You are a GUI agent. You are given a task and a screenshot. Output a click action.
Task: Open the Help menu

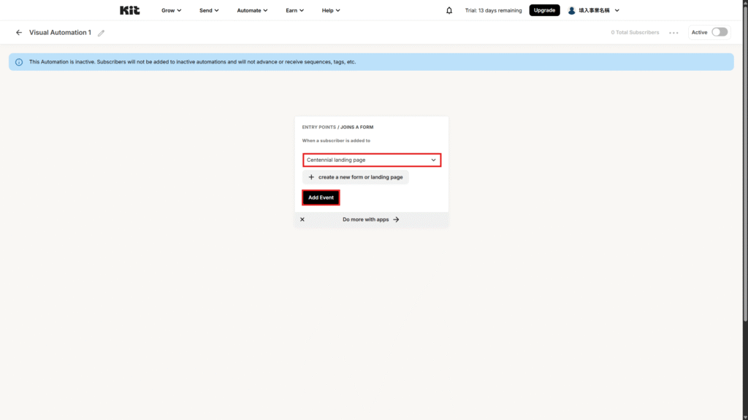[x=331, y=10]
